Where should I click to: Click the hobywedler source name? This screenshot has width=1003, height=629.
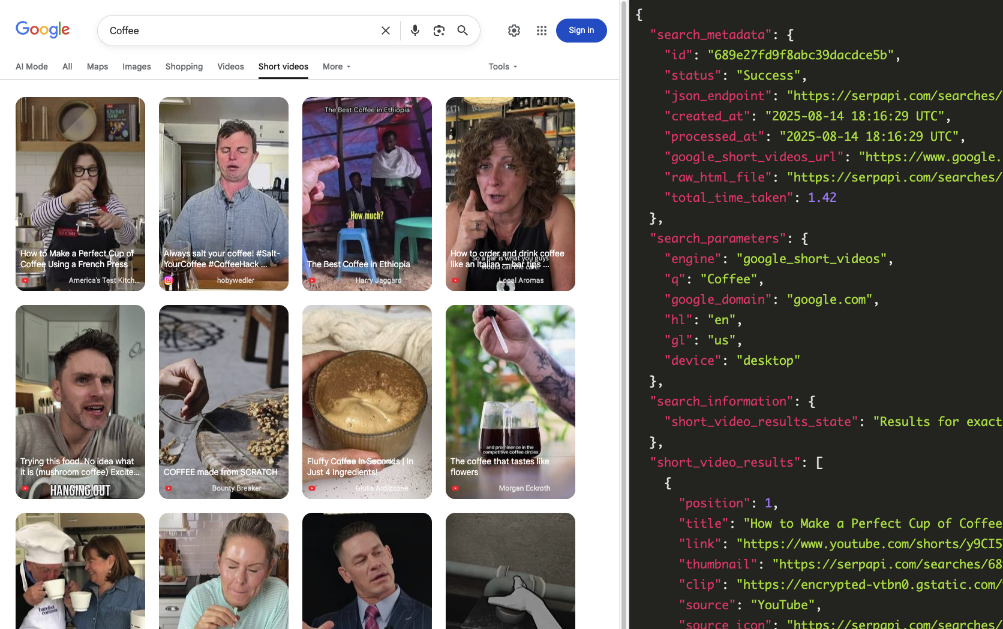[236, 280]
